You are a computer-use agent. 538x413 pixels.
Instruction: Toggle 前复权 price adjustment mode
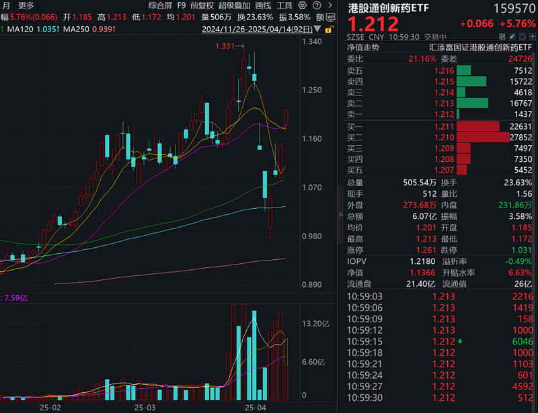coord(202,5)
